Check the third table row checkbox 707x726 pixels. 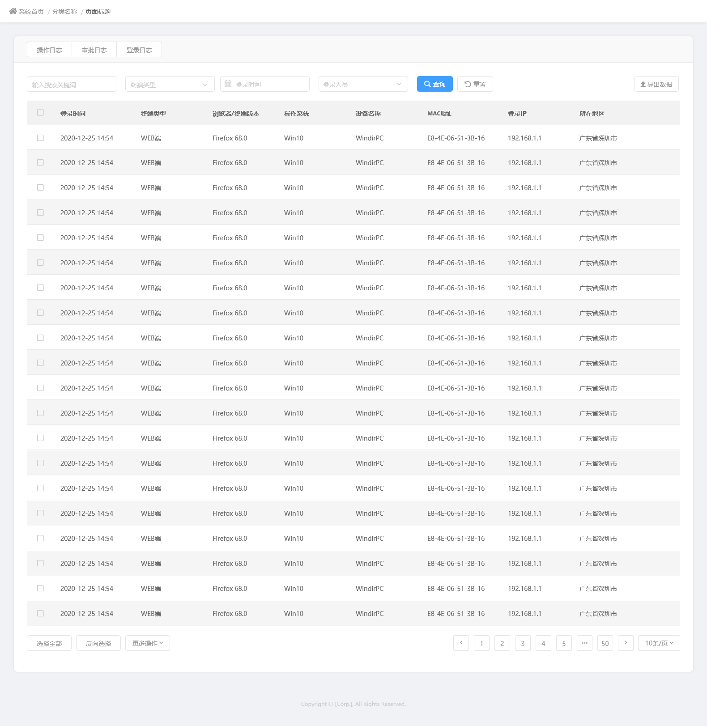[x=40, y=187]
